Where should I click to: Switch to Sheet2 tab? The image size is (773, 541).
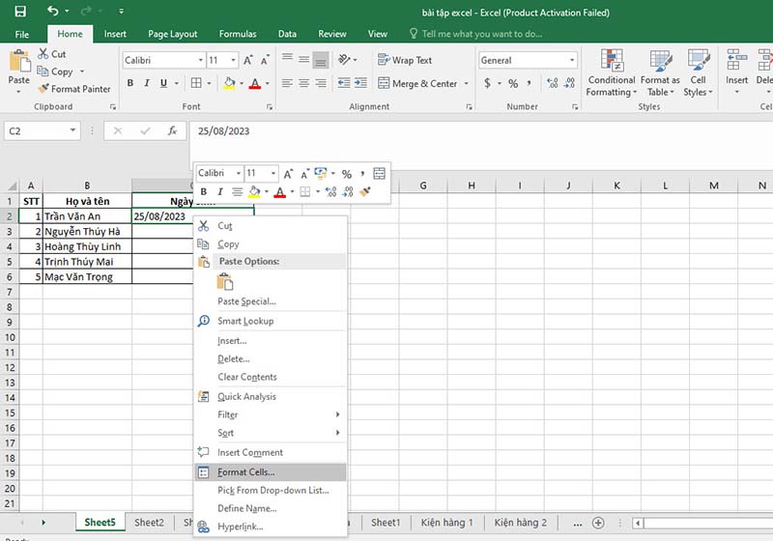click(149, 523)
